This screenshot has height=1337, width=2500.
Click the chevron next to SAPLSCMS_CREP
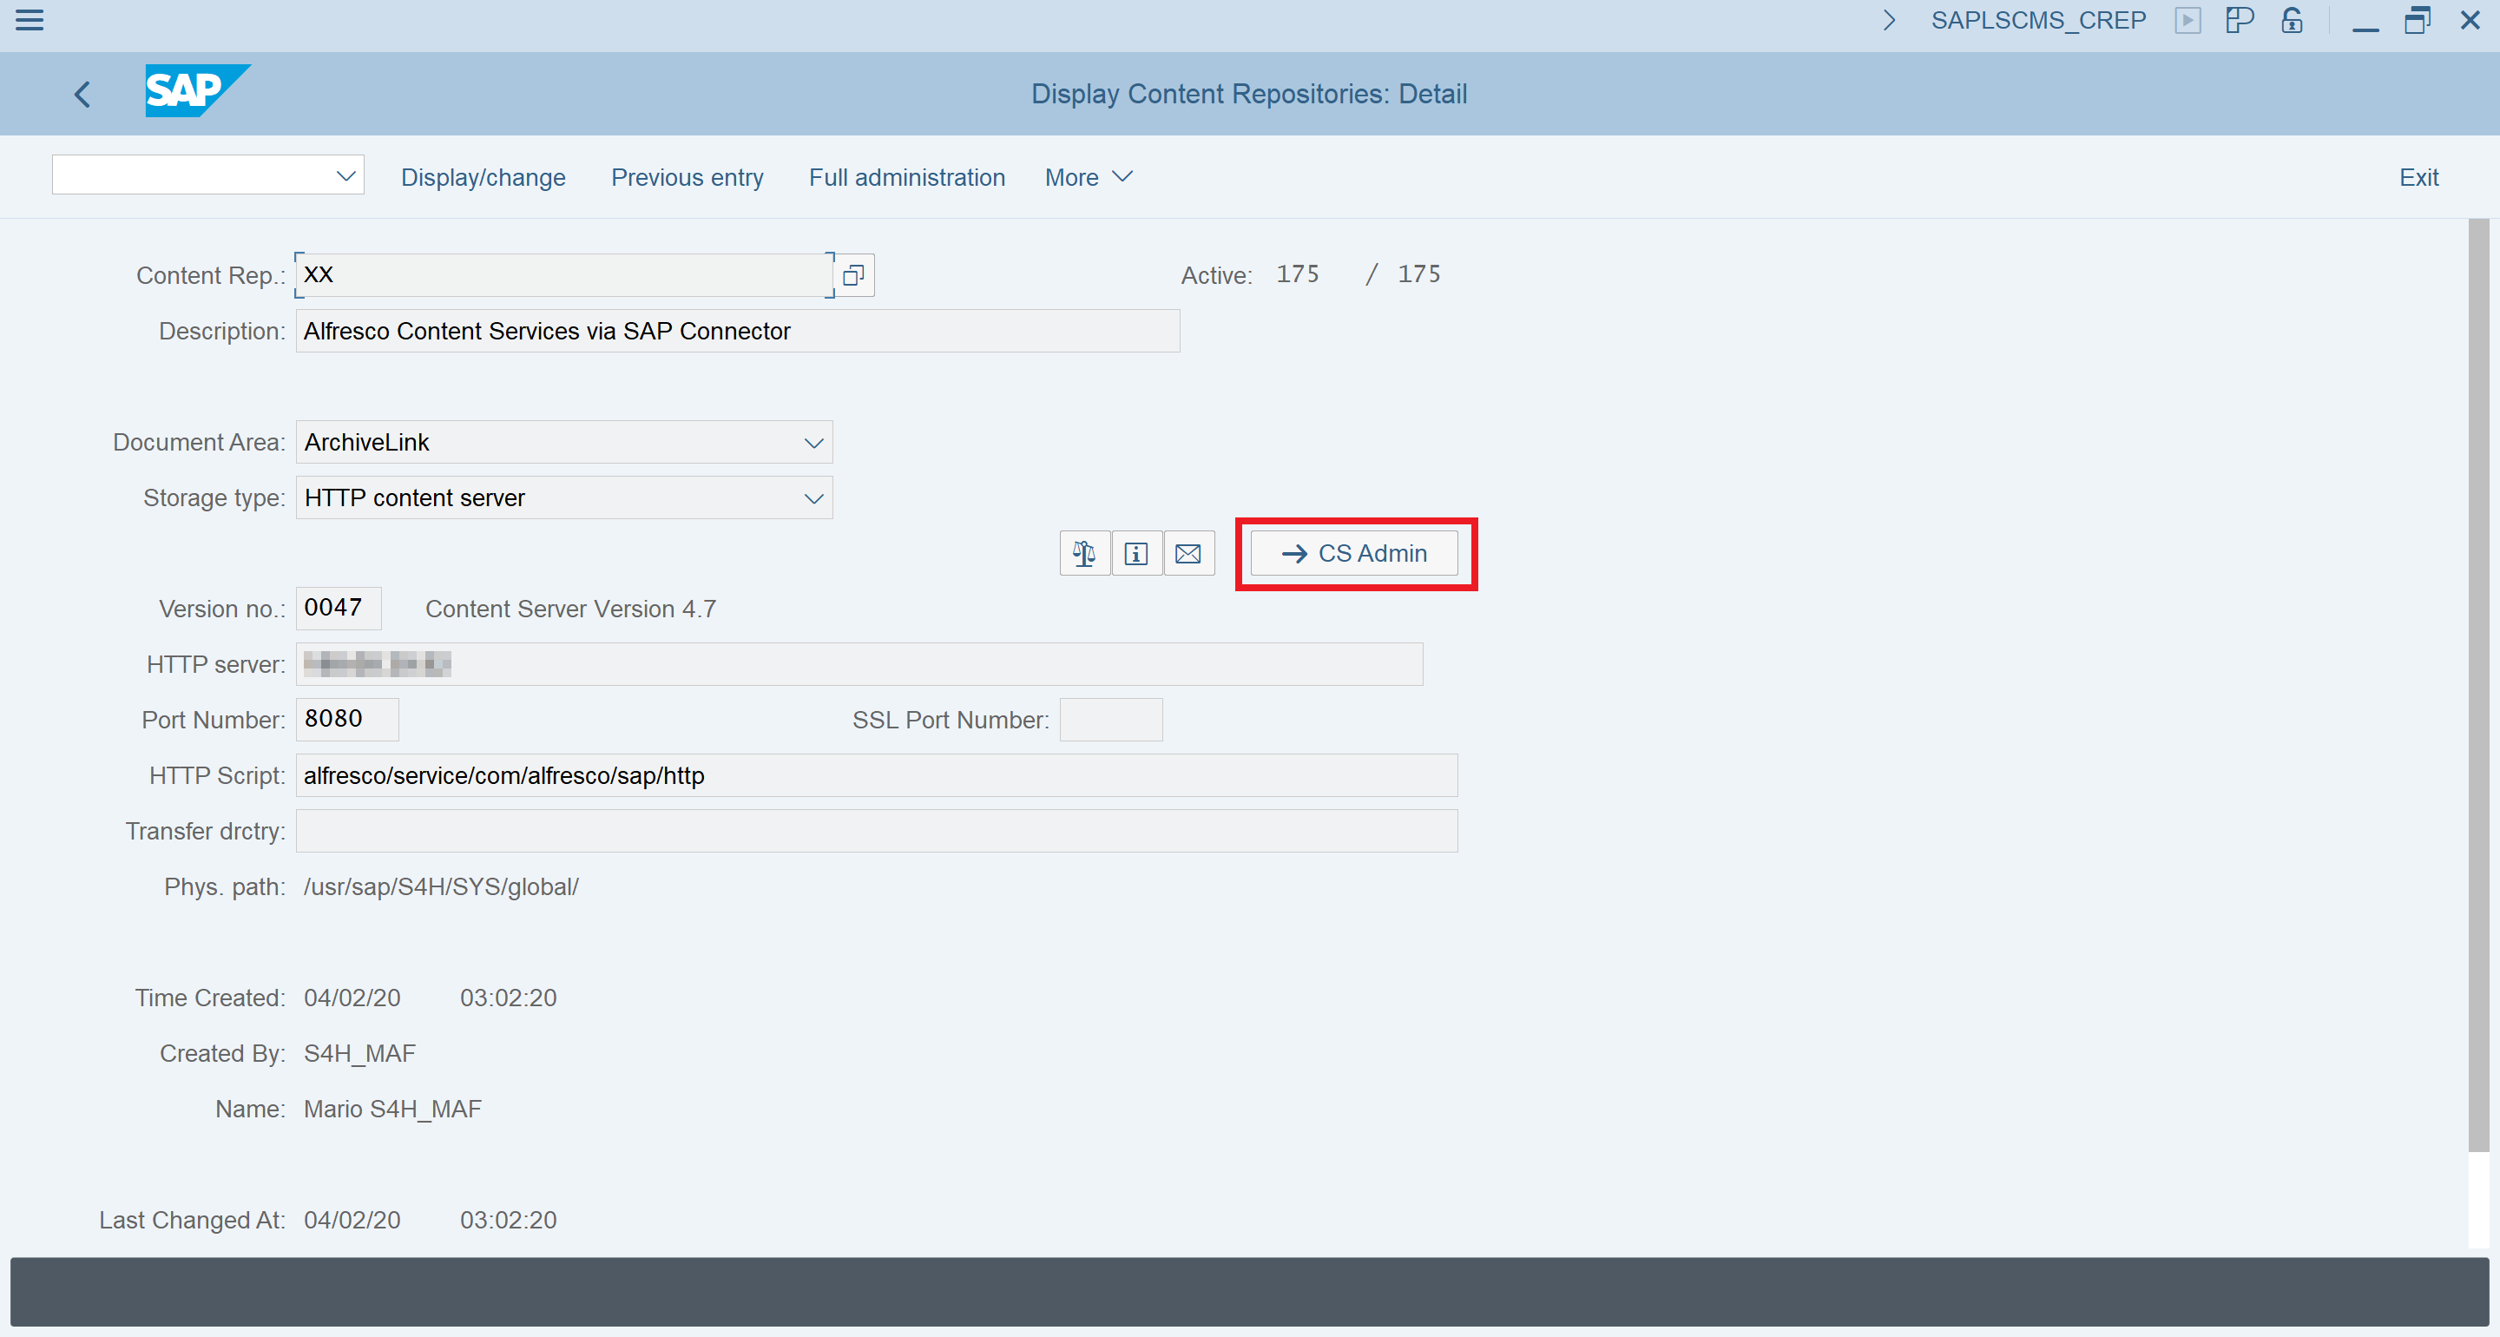1889,19
